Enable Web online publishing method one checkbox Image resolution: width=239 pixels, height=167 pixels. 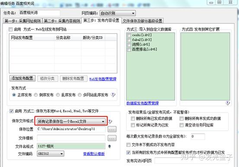click(x=10, y=29)
